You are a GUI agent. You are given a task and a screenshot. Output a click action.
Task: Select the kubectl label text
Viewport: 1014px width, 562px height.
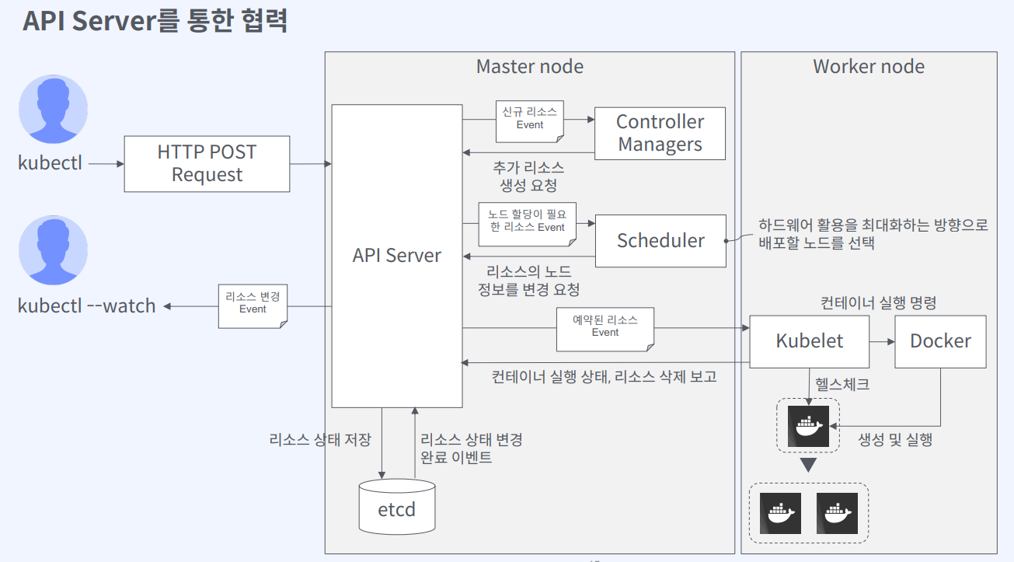50,164
